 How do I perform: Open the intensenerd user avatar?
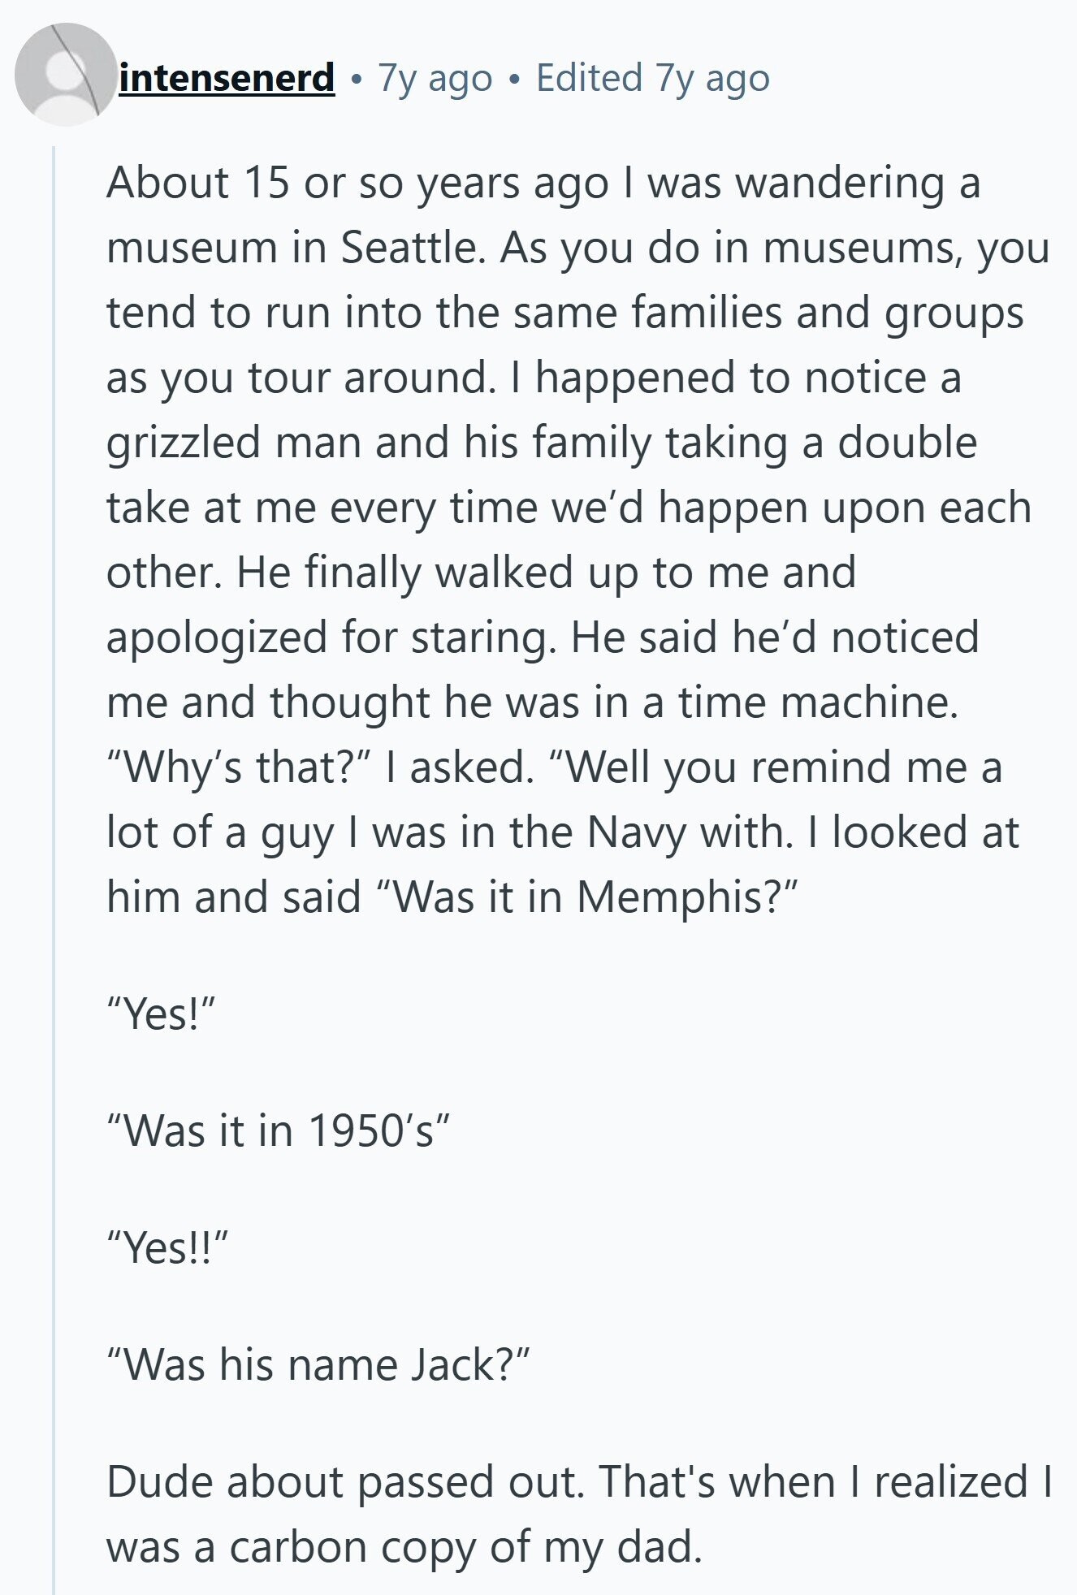click(x=65, y=75)
